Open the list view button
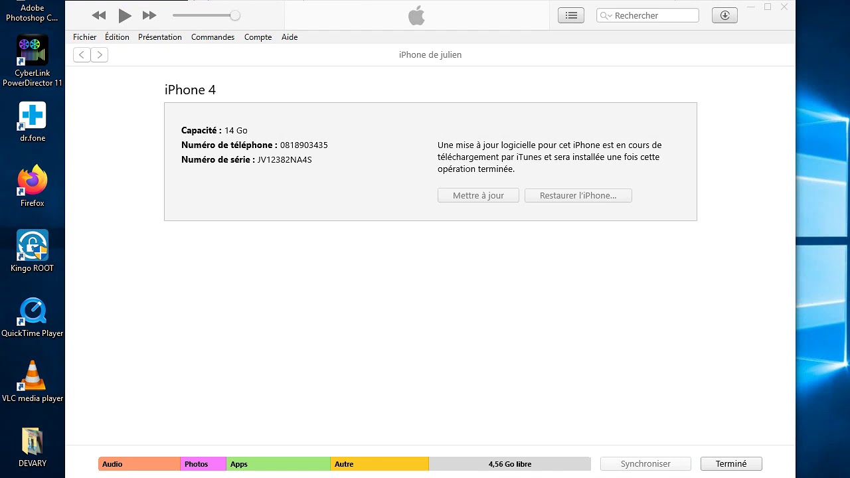Viewport: 850px width, 478px height. [571, 15]
